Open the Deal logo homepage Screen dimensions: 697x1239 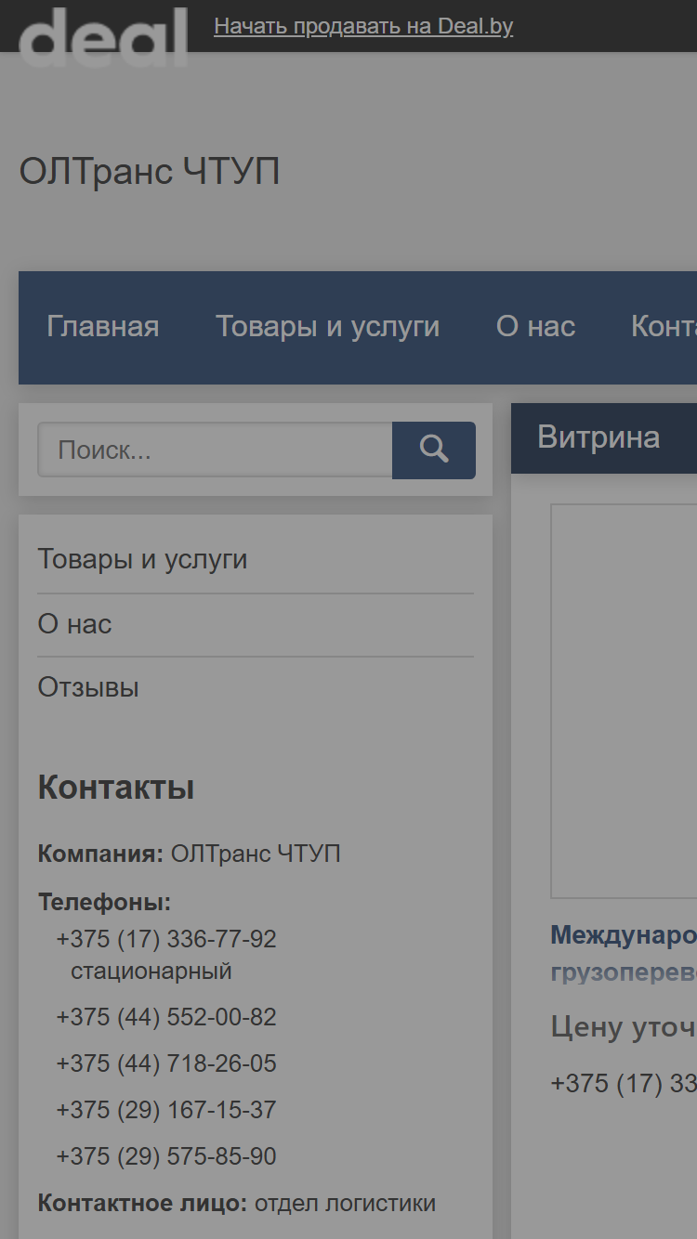(x=103, y=37)
